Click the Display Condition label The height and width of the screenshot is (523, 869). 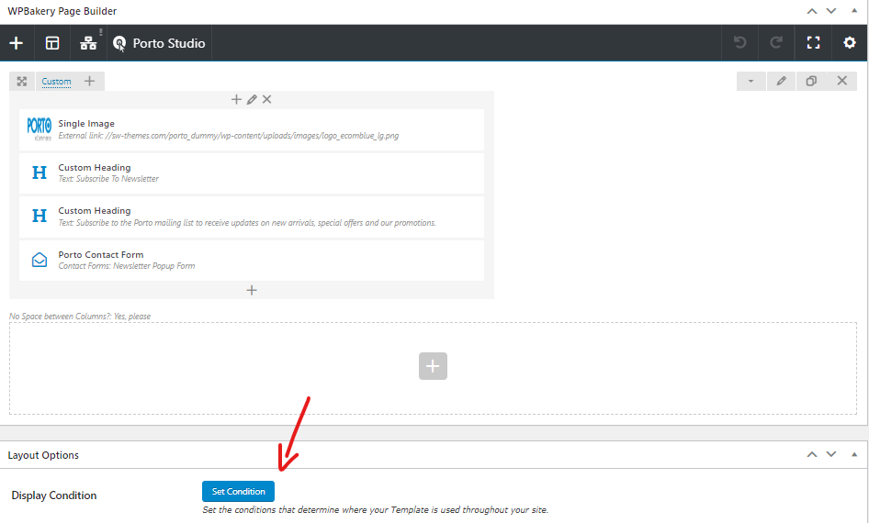click(x=54, y=495)
